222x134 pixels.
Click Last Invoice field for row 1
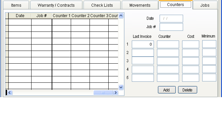pyautogui.click(x=143, y=44)
